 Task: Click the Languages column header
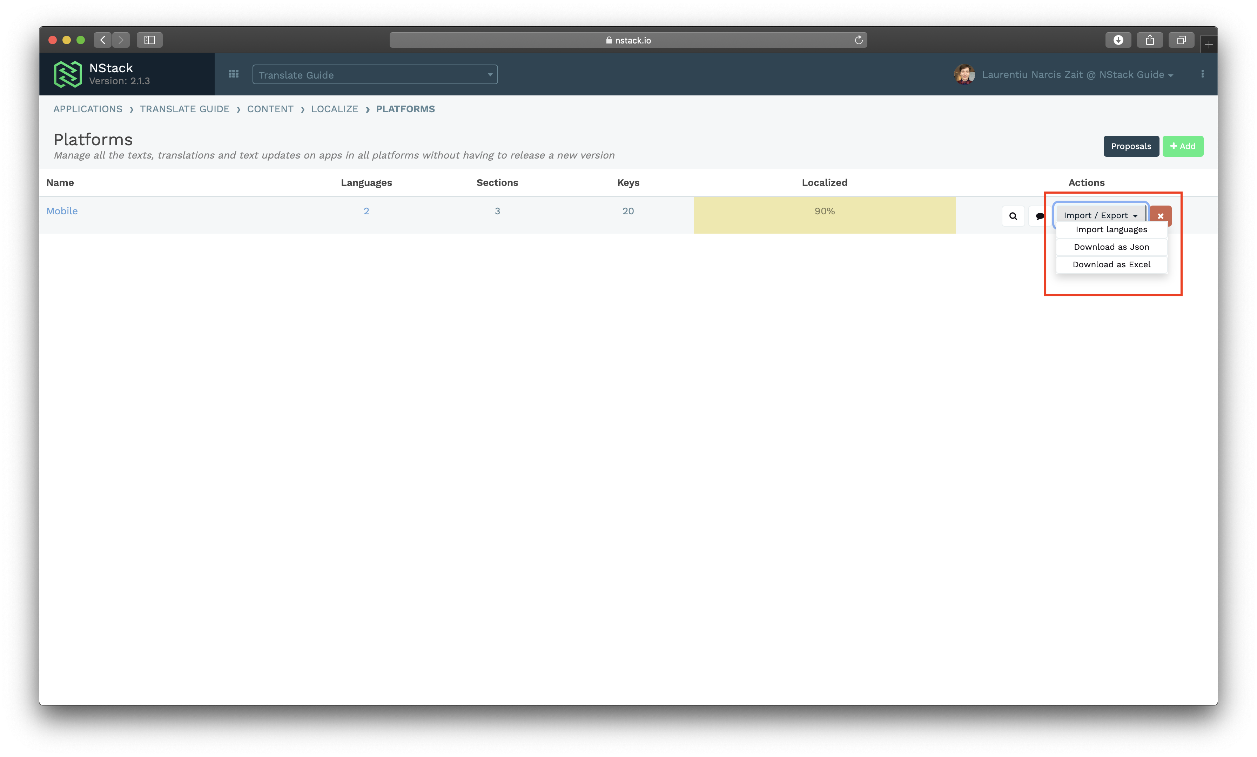point(366,182)
